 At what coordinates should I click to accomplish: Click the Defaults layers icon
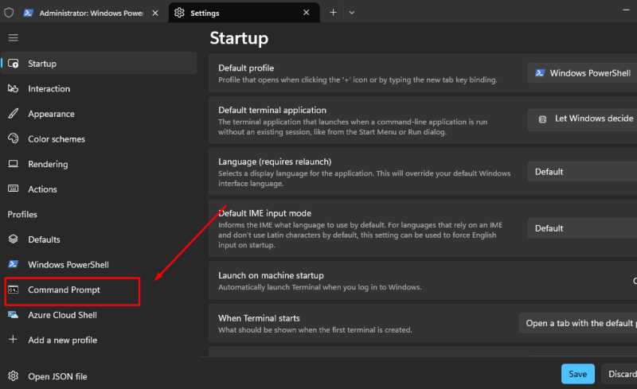[x=13, y=239]
